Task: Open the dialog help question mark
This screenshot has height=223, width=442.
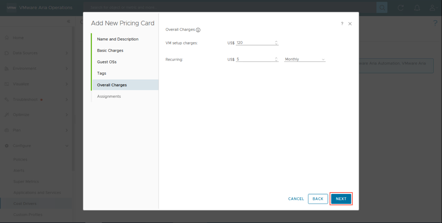Action: [x=342, y=24]
